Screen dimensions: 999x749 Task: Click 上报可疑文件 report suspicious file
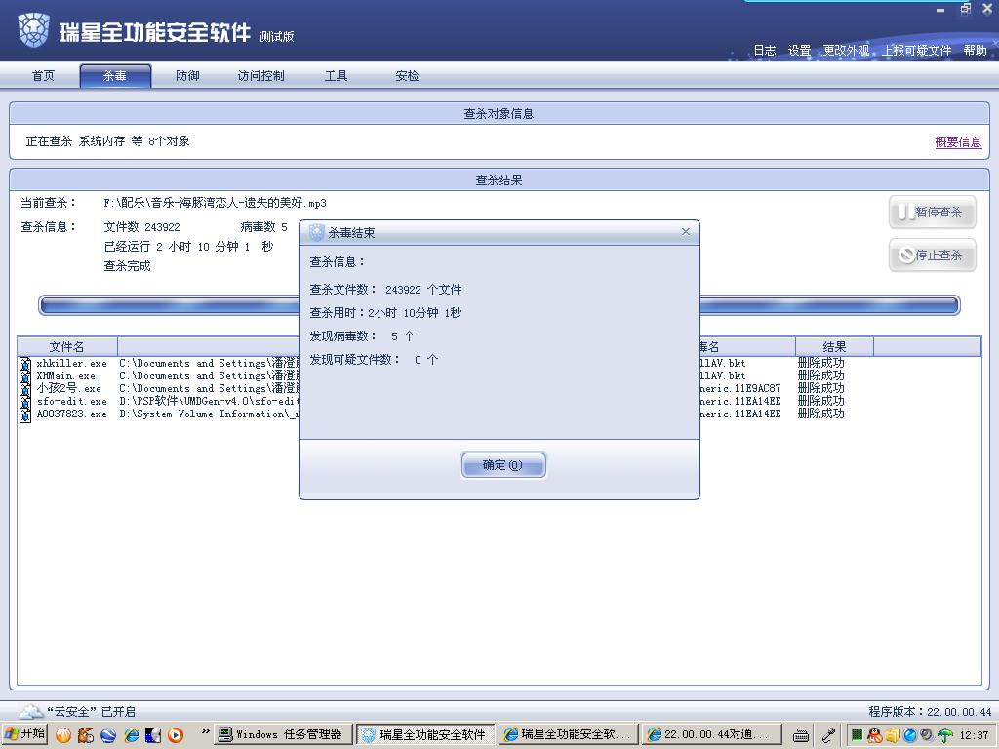(917, 51)
